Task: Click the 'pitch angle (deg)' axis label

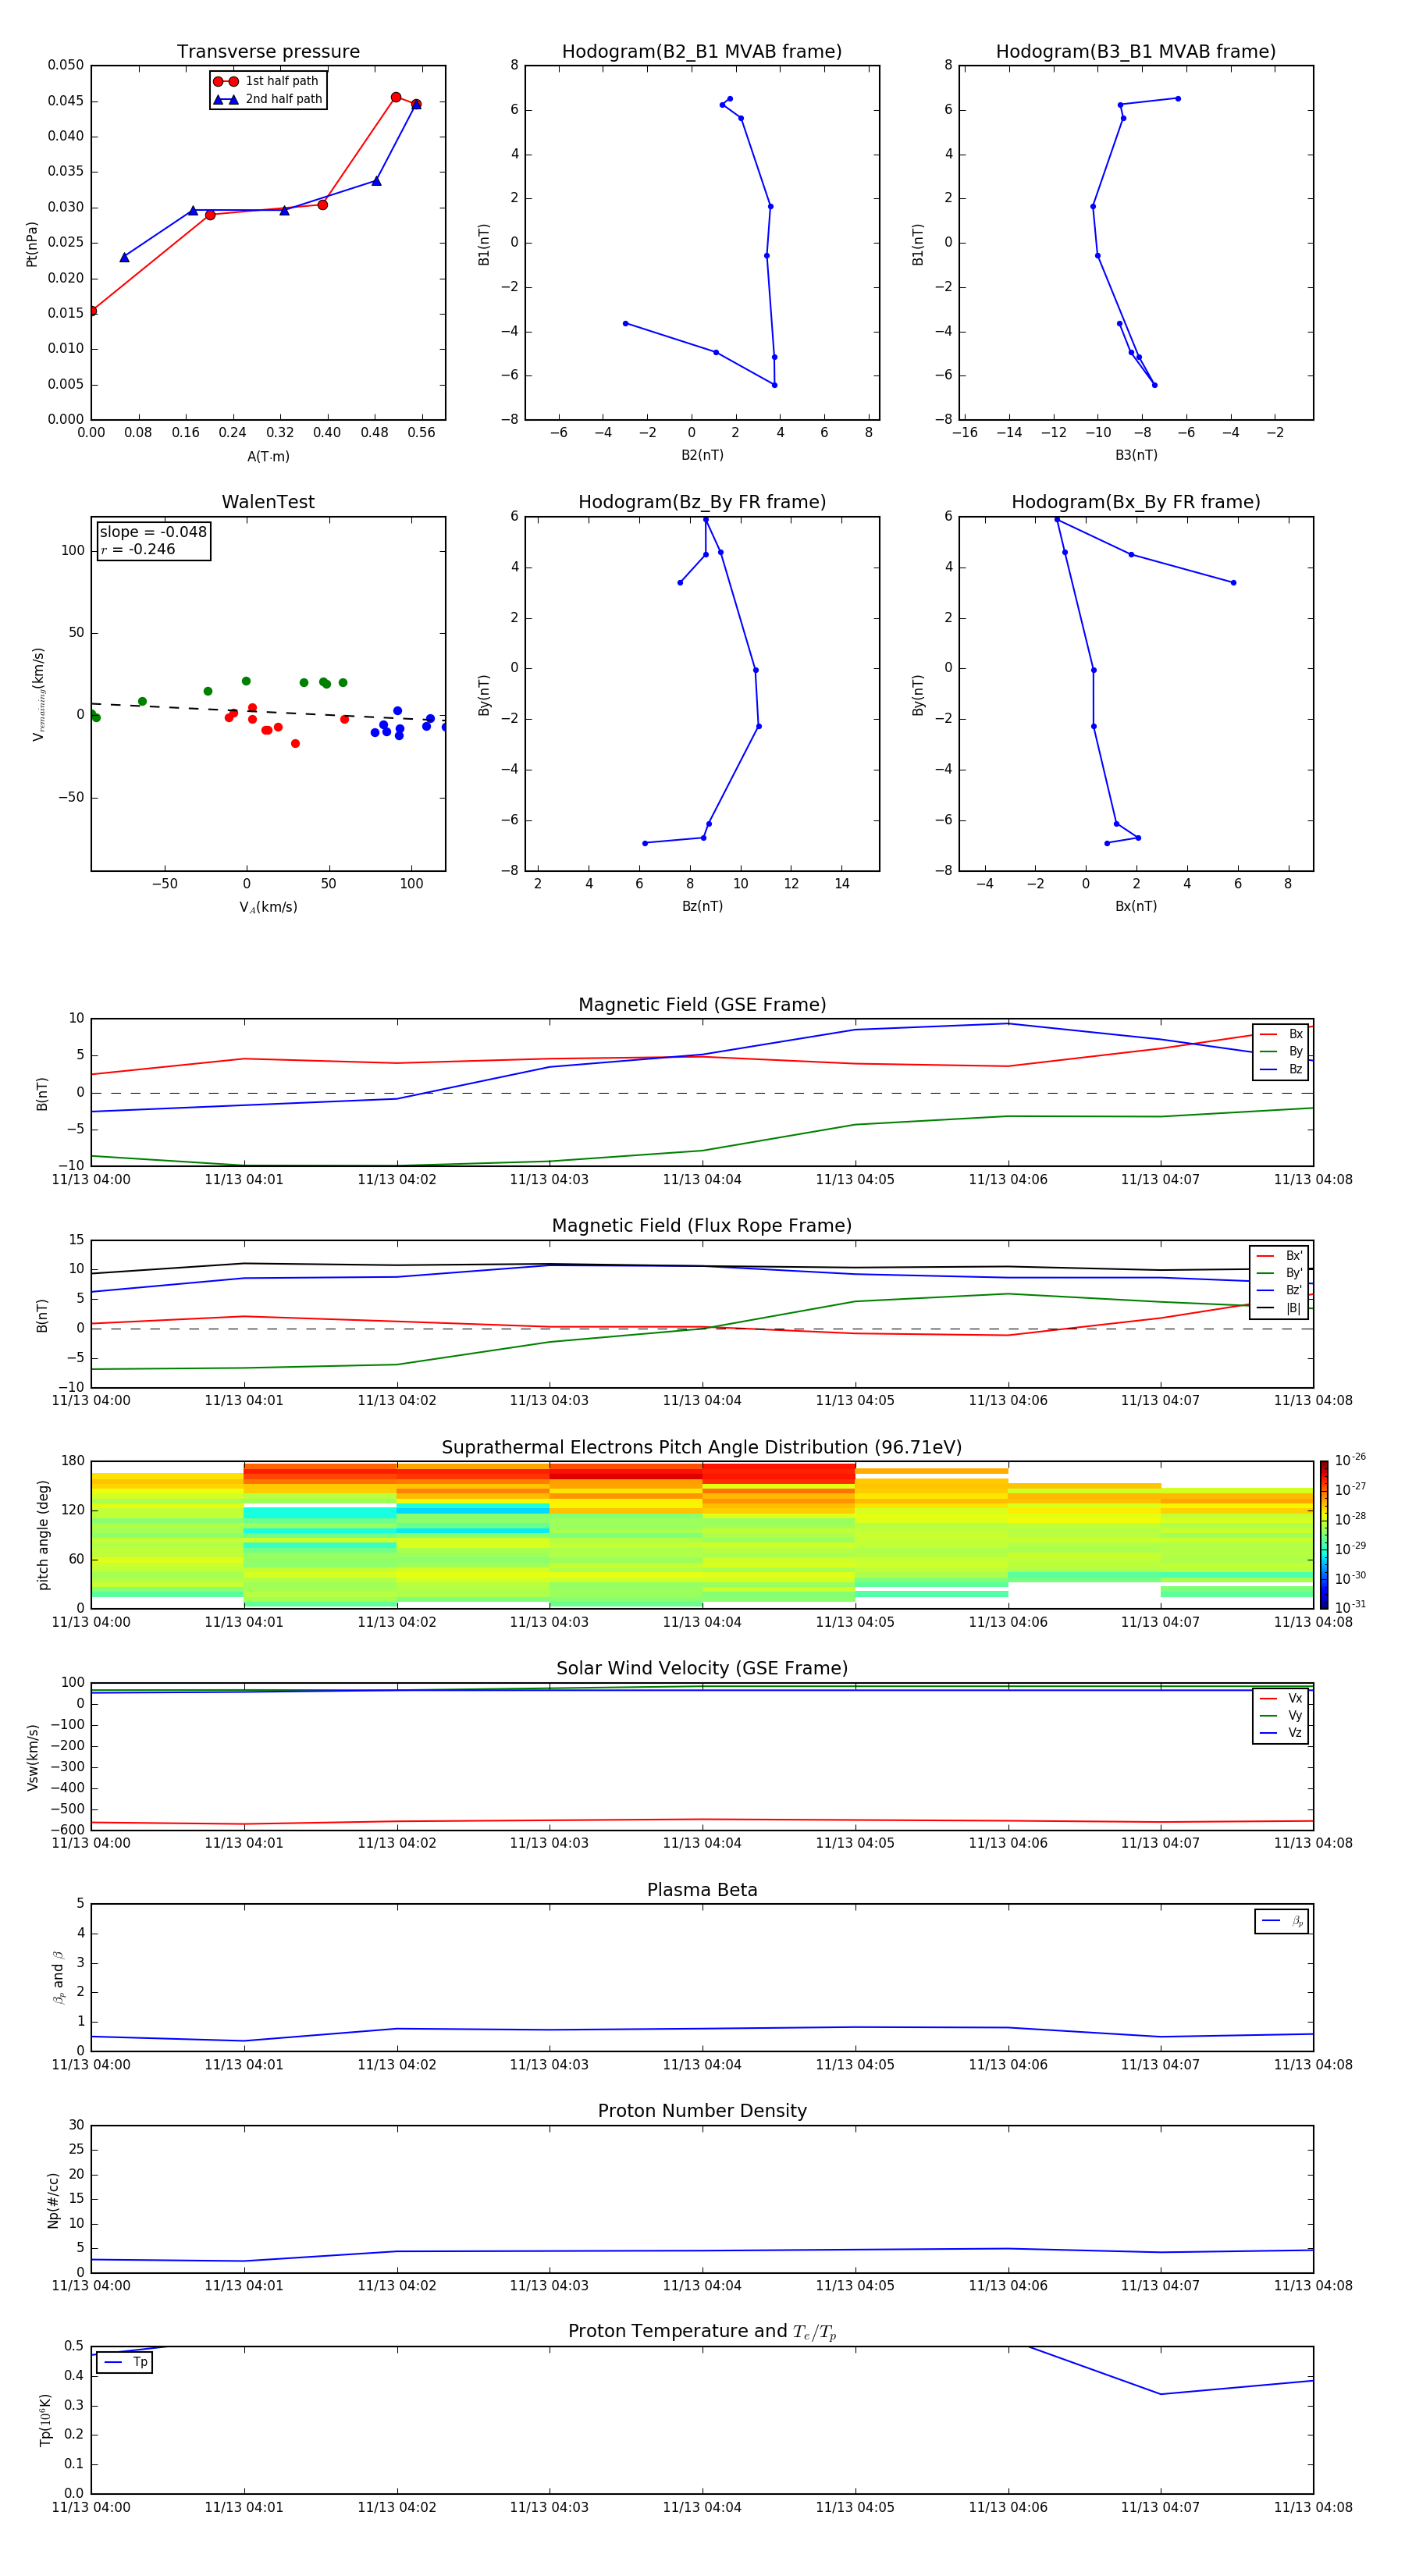Action: 43,1535
